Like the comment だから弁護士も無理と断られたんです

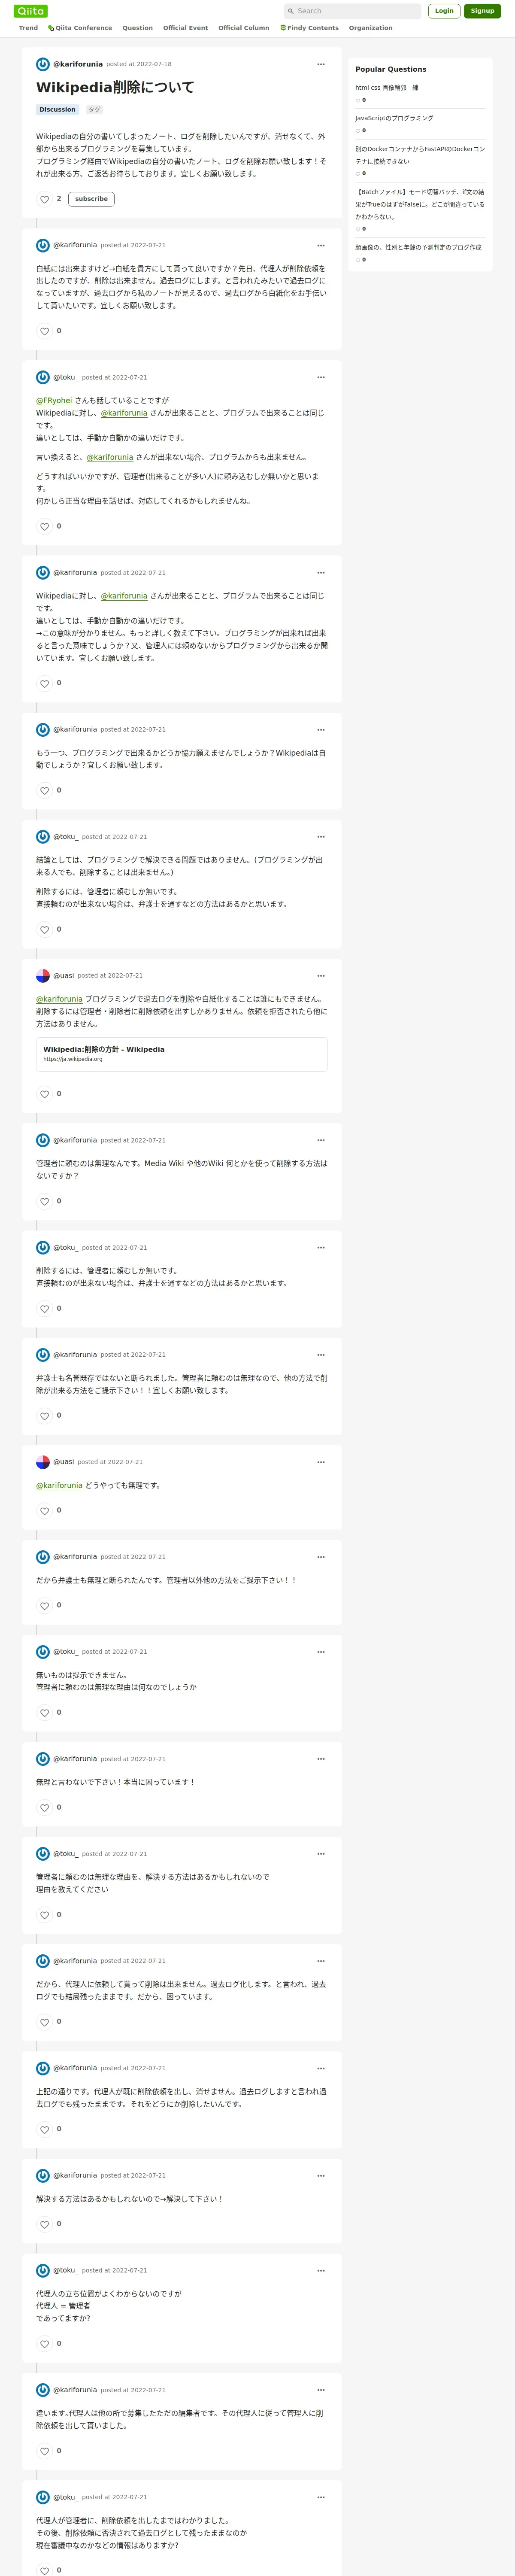(44, 1606)
